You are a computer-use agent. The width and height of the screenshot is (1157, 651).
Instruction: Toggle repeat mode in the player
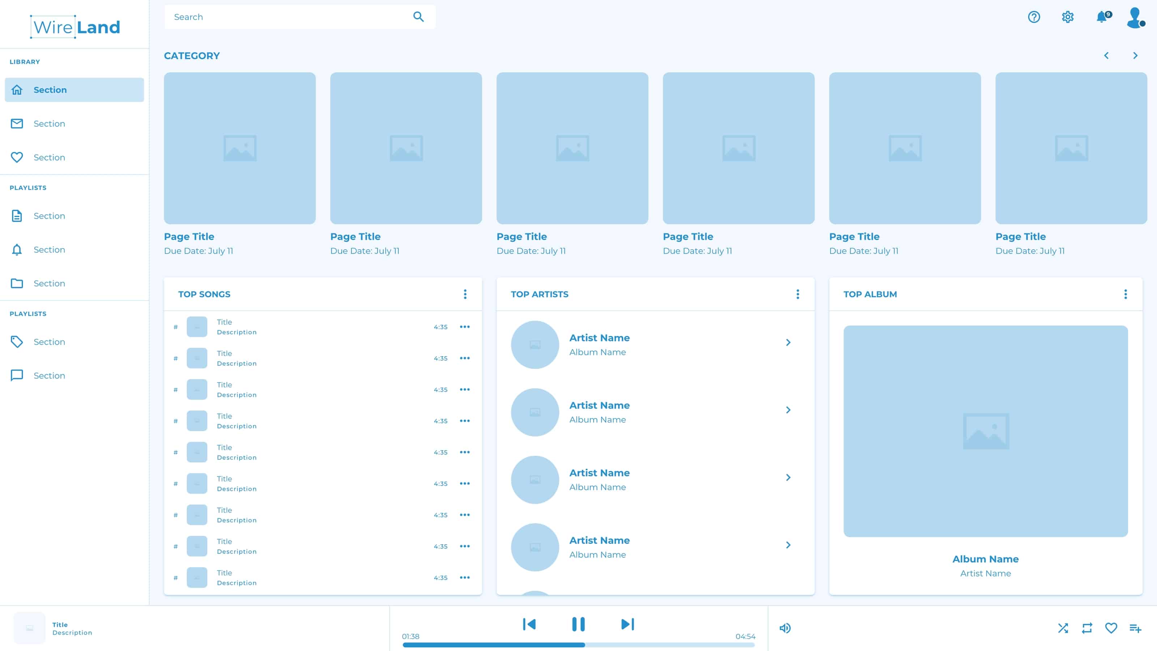(x=1087, y=627)
